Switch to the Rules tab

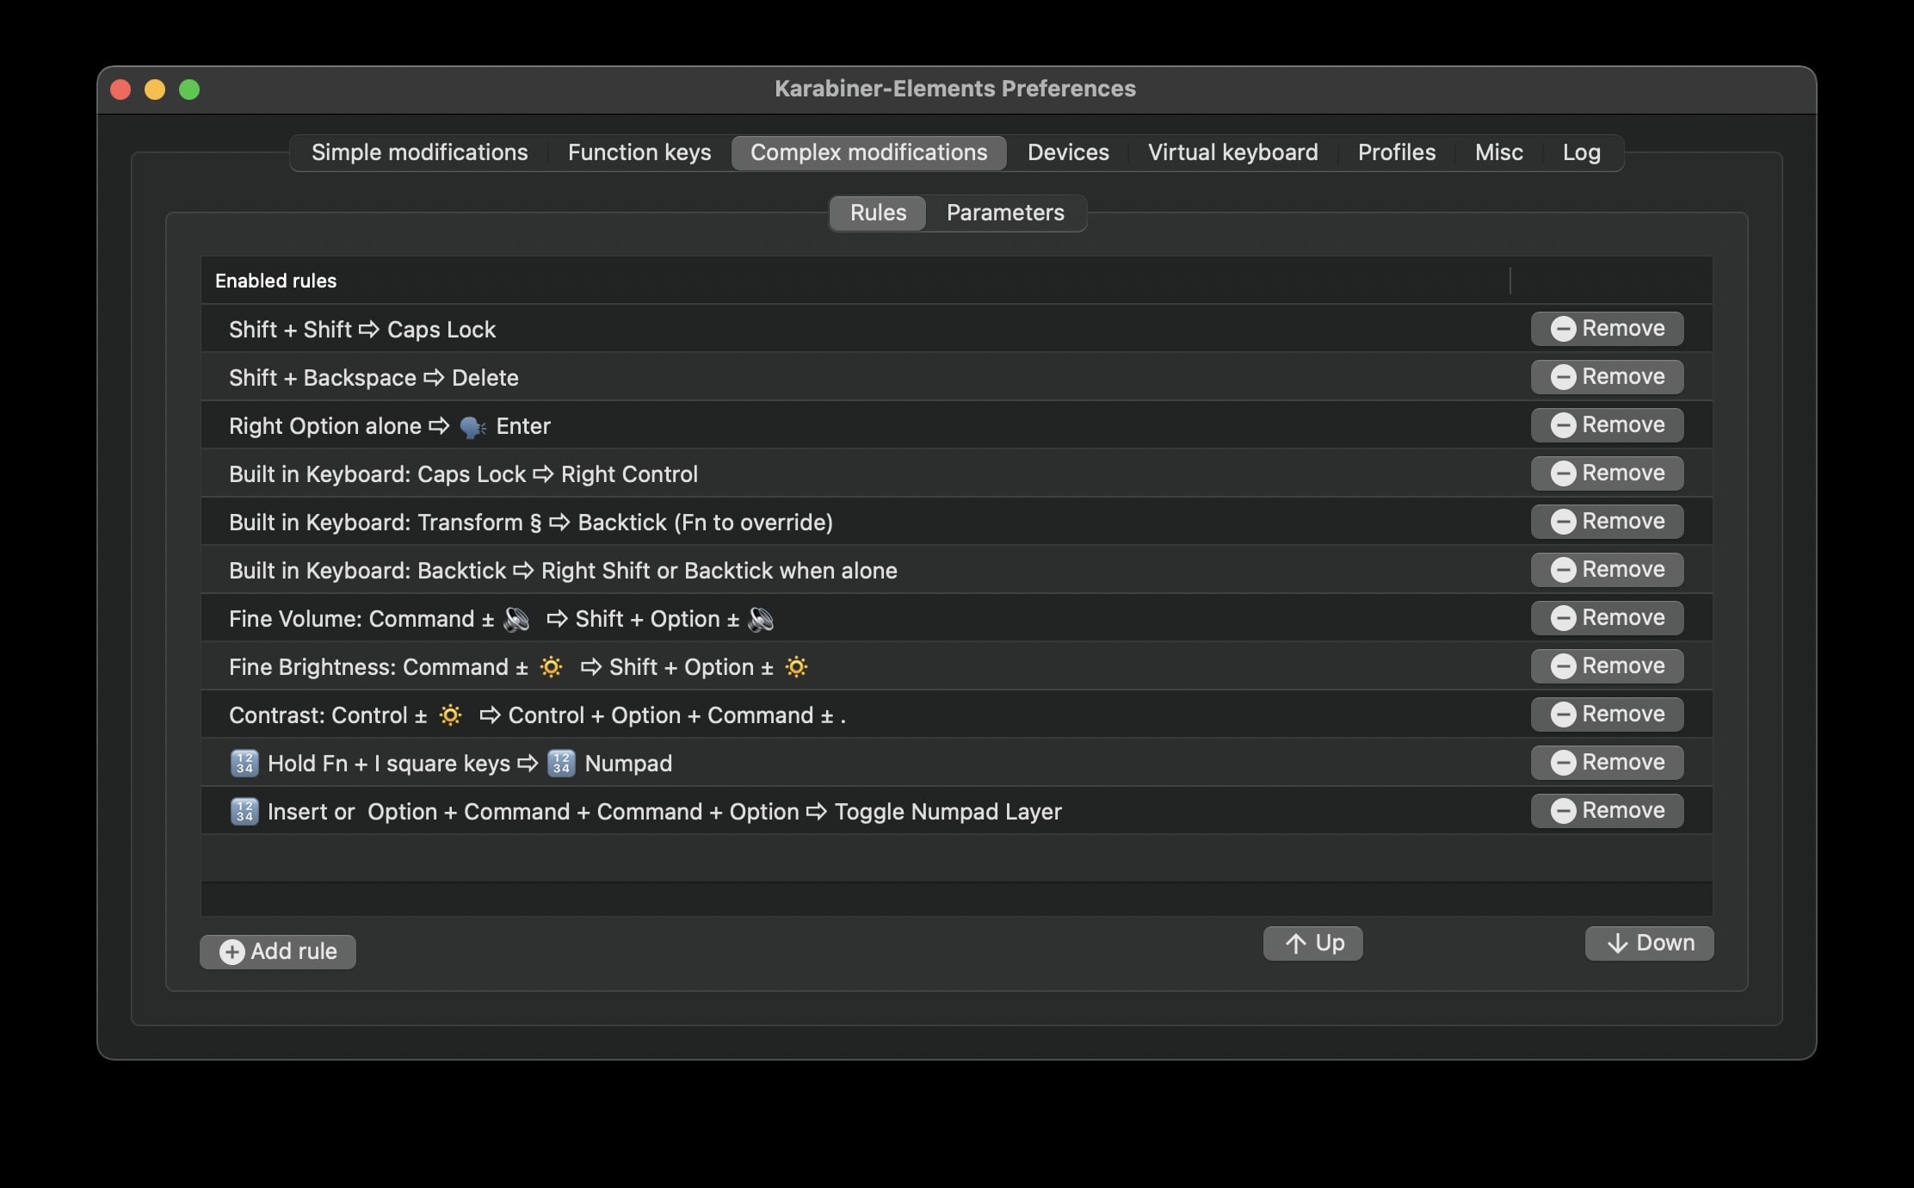click(877, 212)
